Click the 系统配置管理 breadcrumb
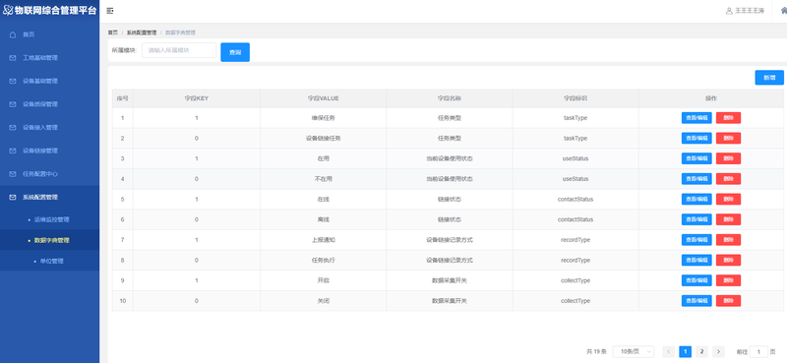 pyautogui.click(x=142, y=32)
